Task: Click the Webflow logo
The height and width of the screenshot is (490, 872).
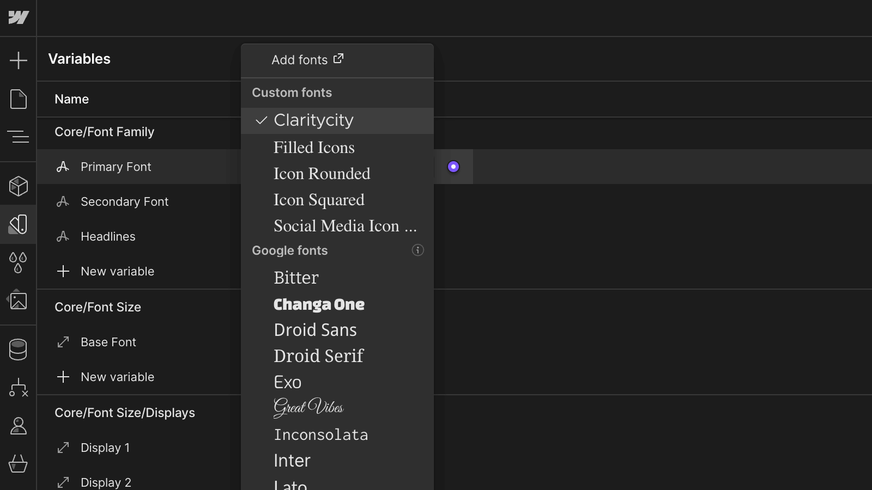Action: tap(19, 17)
